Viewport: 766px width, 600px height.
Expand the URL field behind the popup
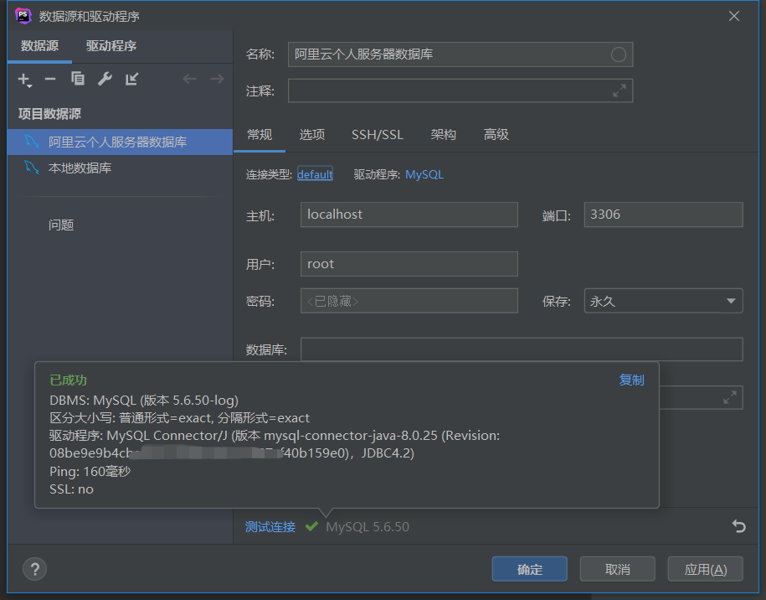[730, 397]
